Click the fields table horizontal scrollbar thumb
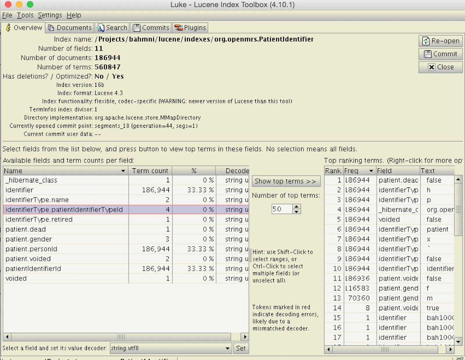This screenshot has width=465, height=360. [121, 337]
